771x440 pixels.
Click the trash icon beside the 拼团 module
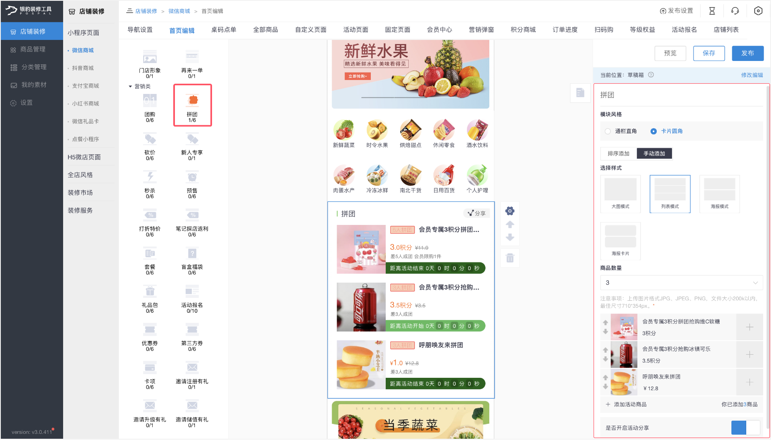[x=510, y=258]
